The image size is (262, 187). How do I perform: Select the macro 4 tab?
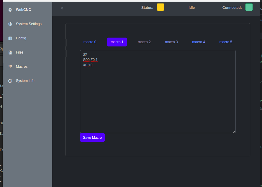point(199,42)
